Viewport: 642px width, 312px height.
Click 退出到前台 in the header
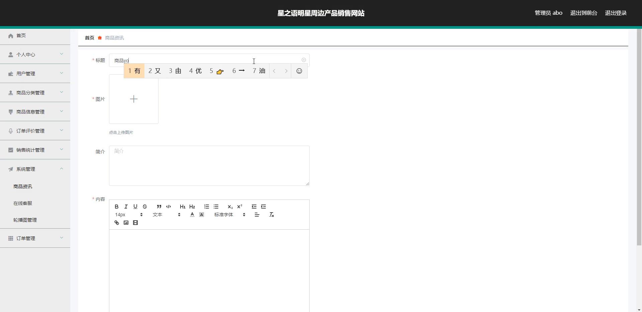(583, 13)
